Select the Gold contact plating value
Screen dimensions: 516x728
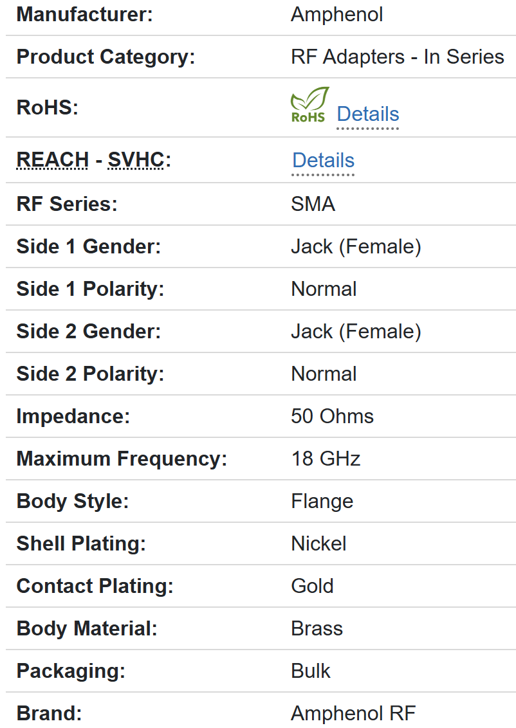tap(312, 587)
